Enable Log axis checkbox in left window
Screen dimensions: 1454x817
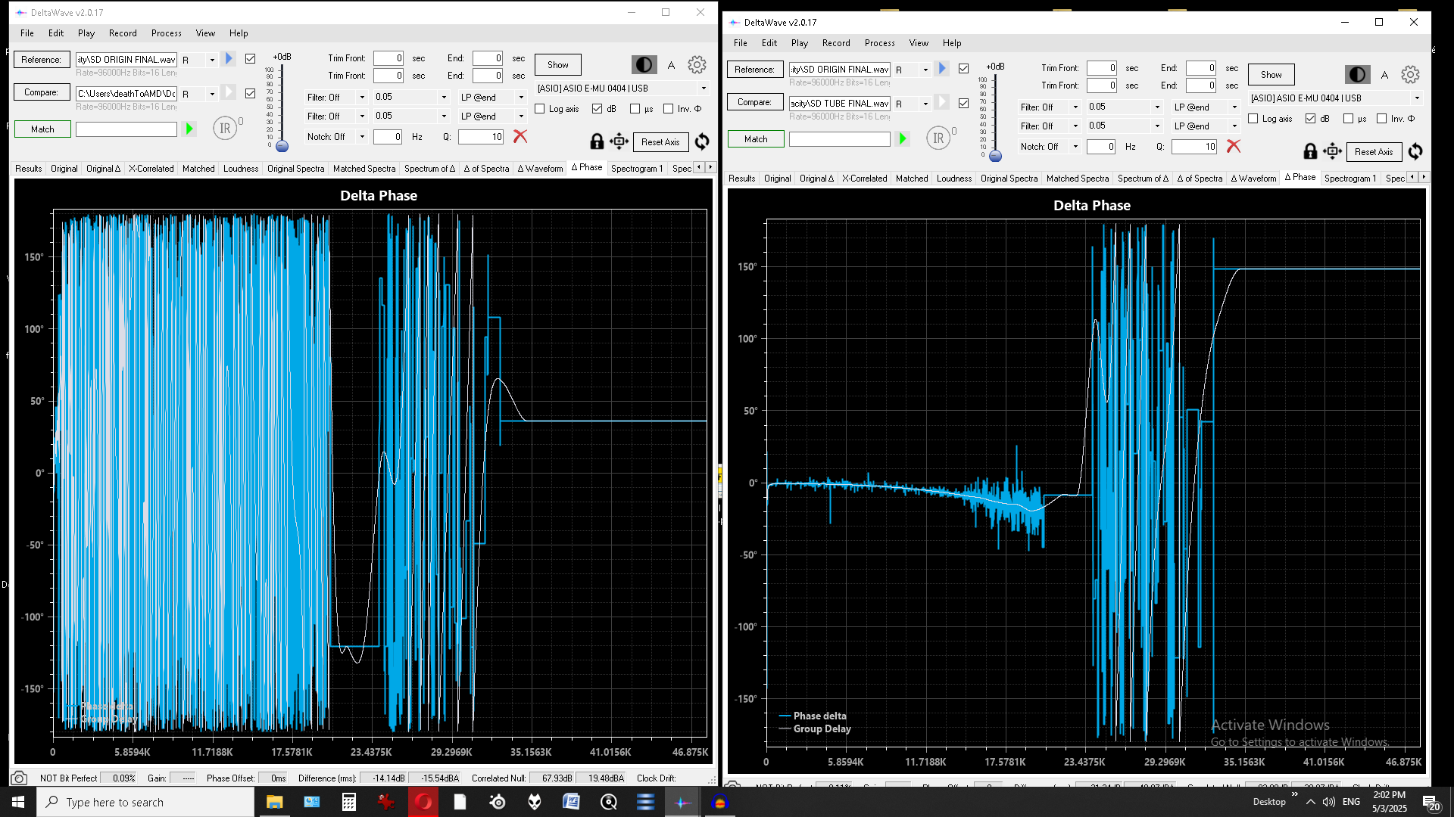pyautogui.click(x=540, y=109)
